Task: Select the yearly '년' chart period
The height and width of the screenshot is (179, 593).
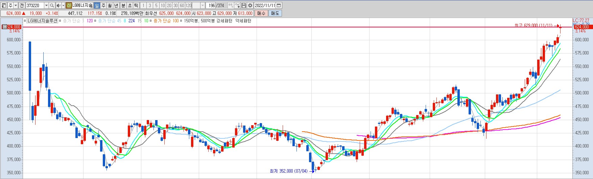Action: pyautogui.click(x=116, y=5)
